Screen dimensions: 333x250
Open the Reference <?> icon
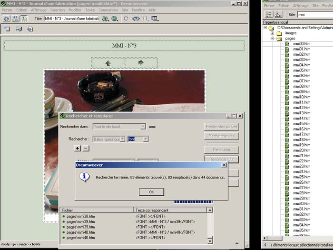click(136, 19)
